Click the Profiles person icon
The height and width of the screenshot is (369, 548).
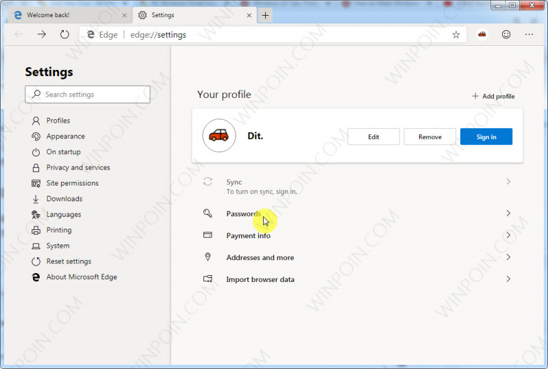tap(36, 121)
